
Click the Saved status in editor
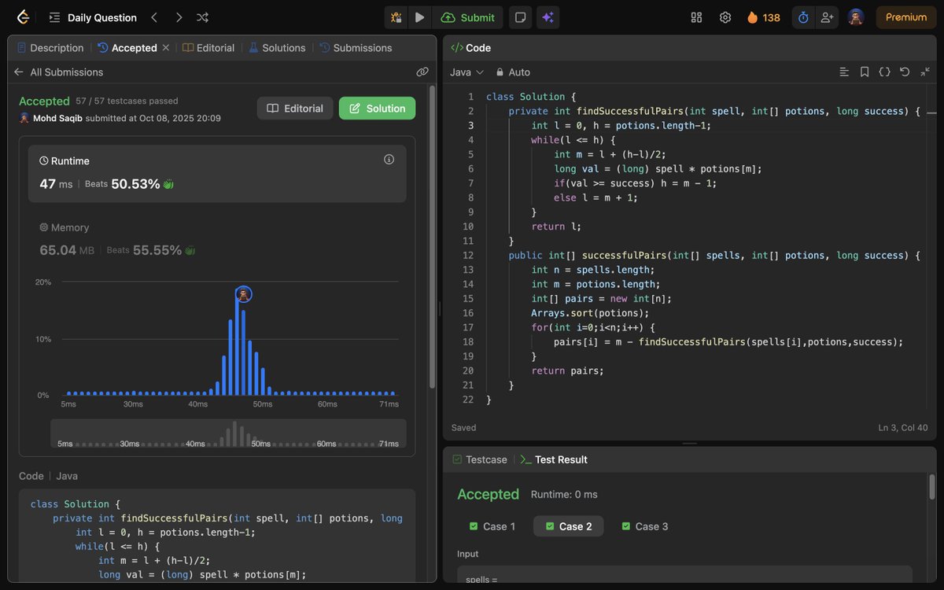(464, 428)
